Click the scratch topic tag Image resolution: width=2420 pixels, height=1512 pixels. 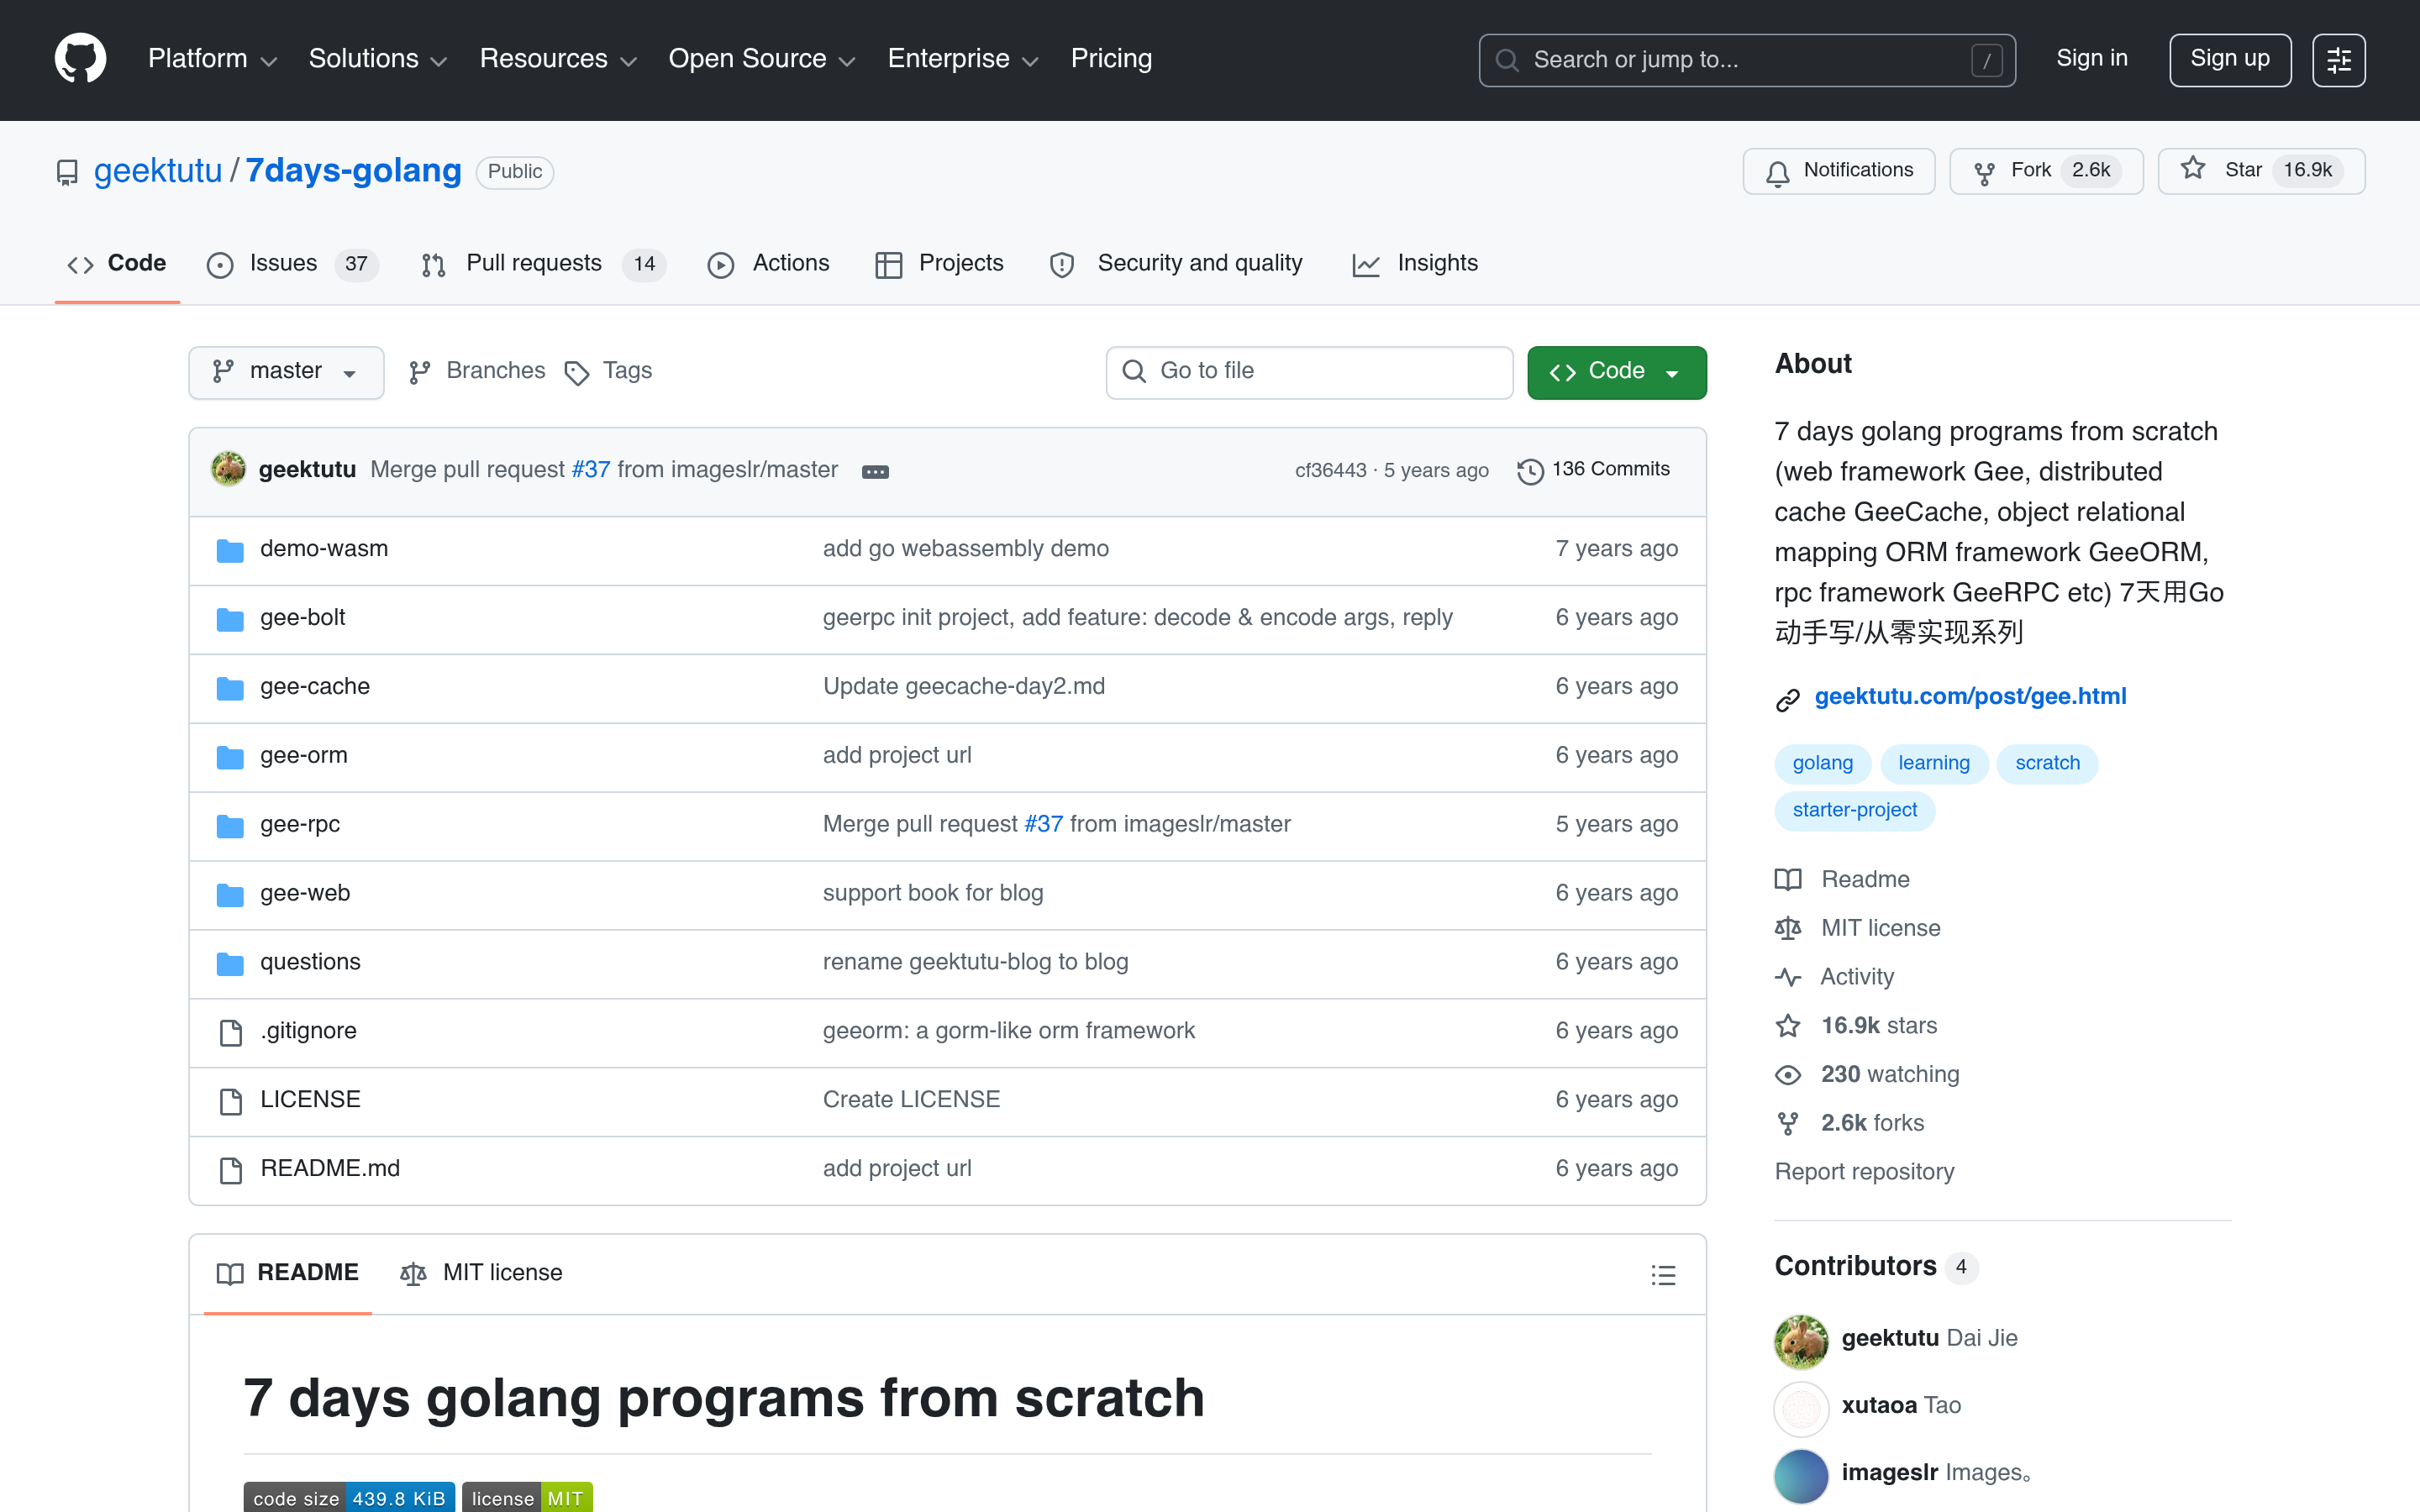(x=2047, y=764)
